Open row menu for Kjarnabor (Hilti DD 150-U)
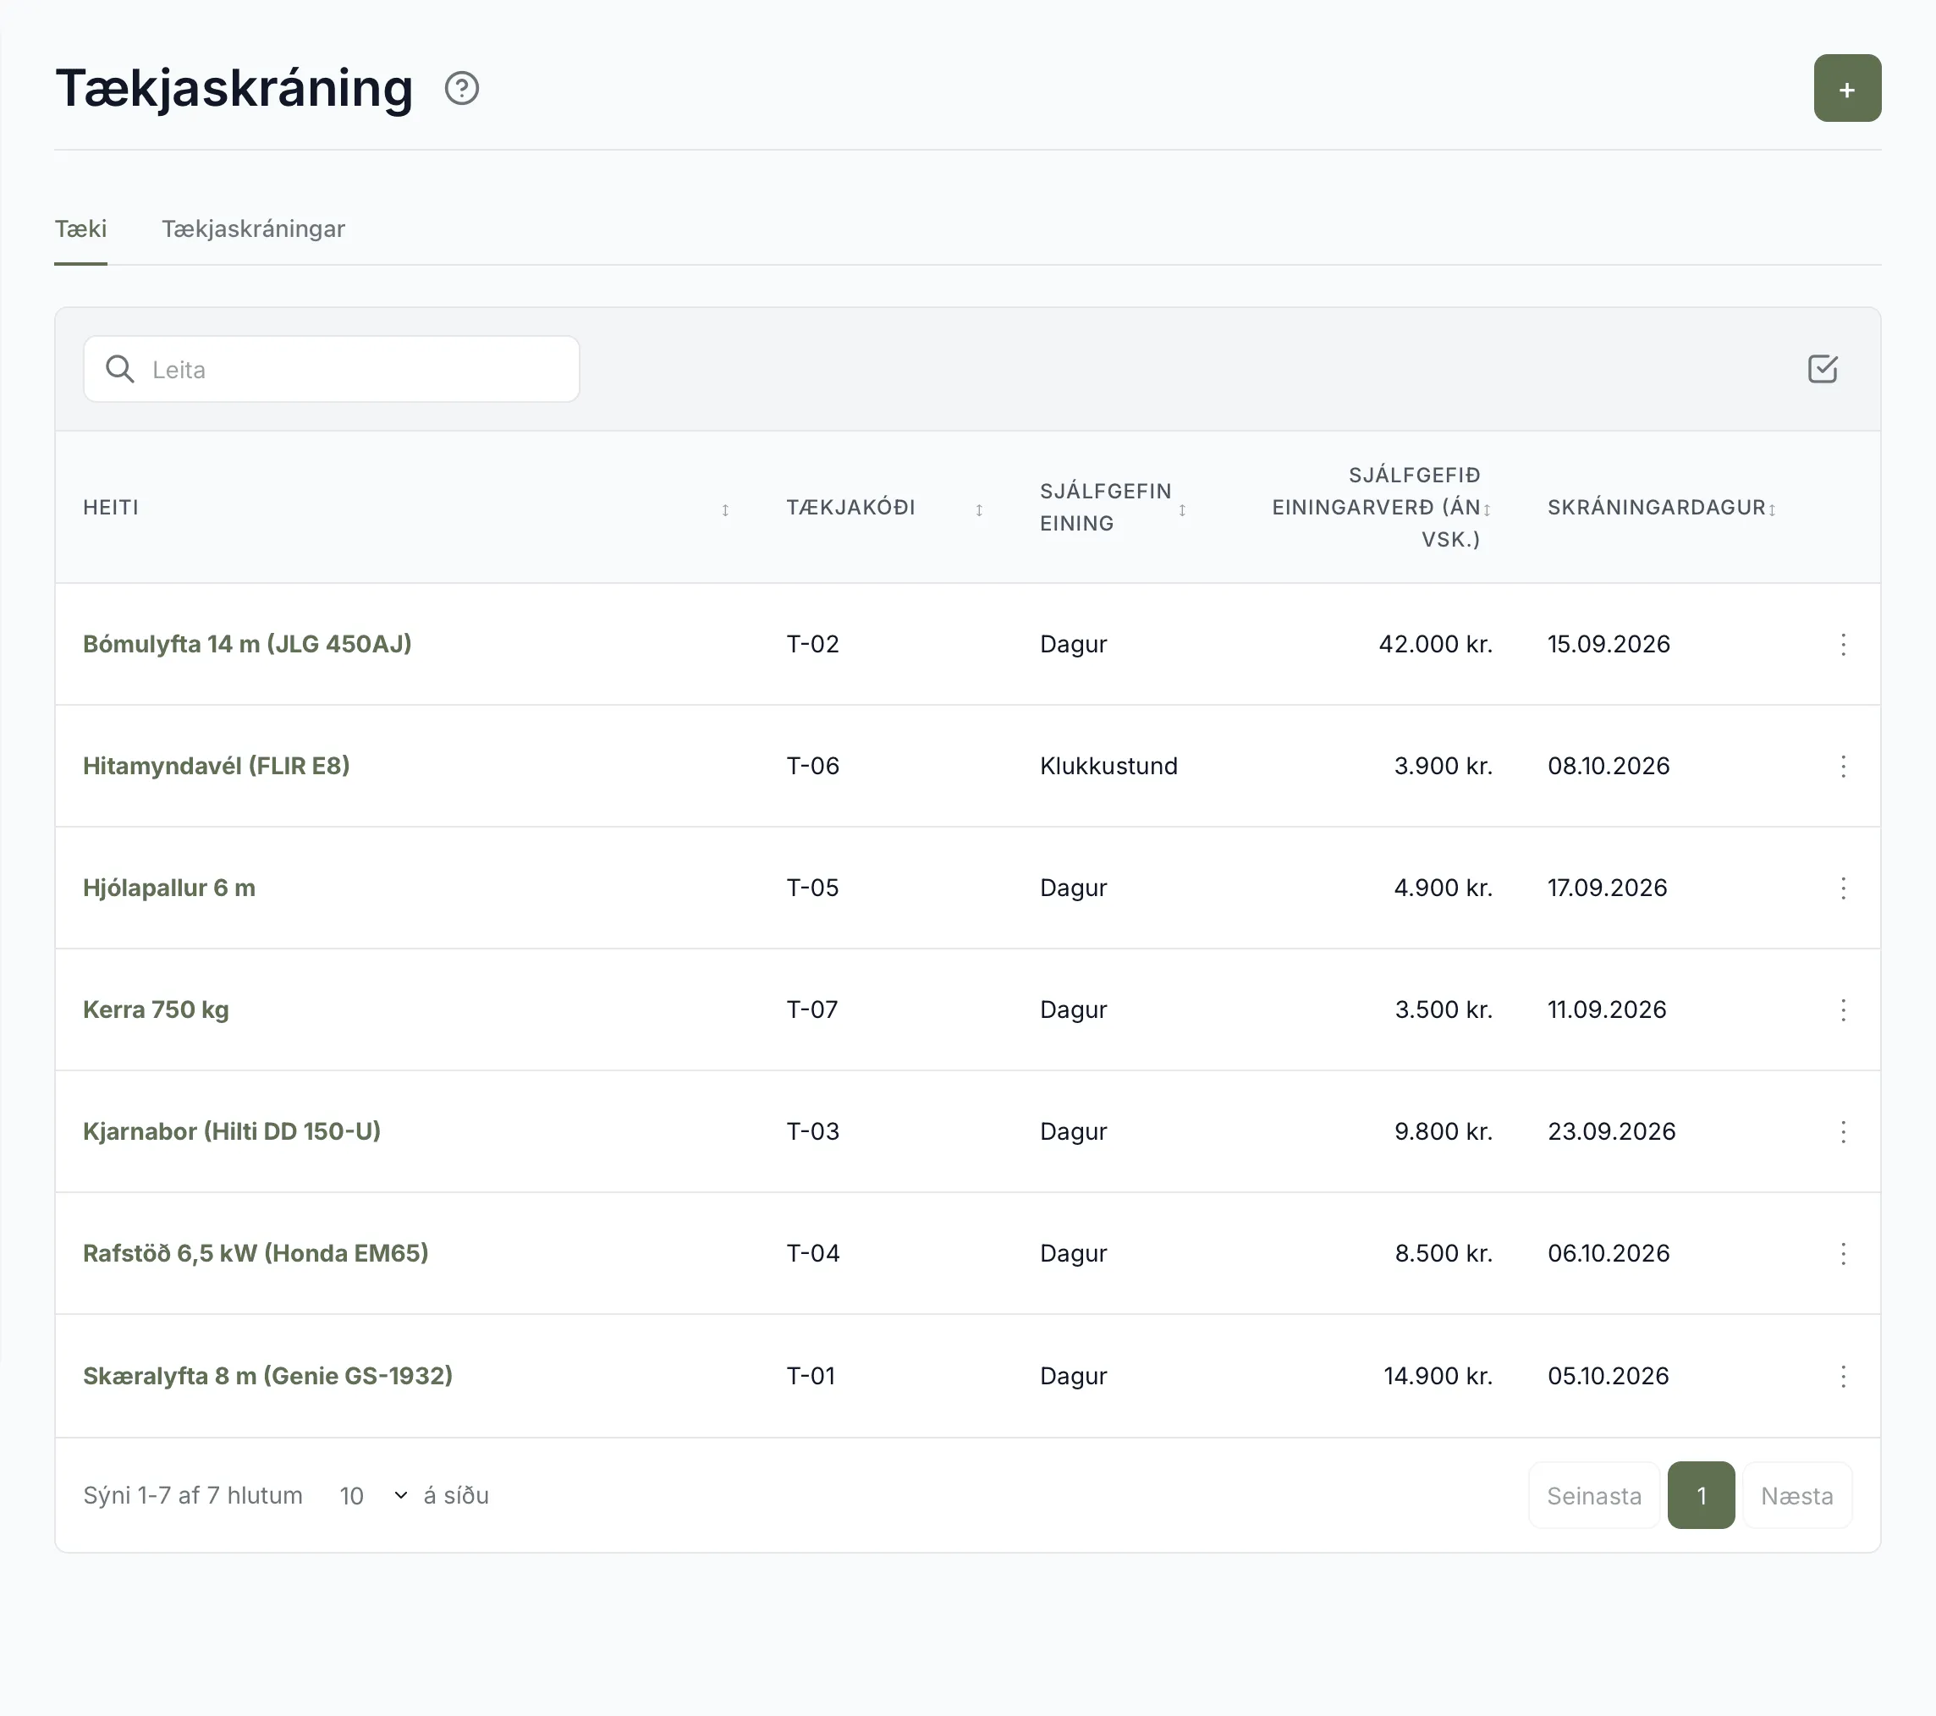The width and height of the screenshot is (1936, 1716). click(1842, 1131)
